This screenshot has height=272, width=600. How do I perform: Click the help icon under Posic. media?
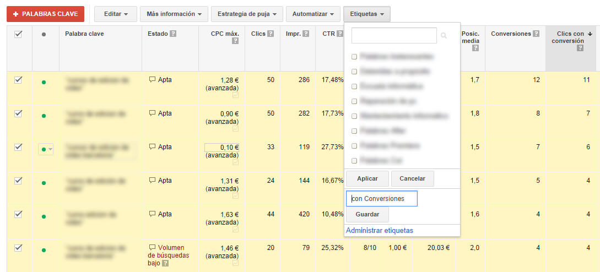point(475,48)
